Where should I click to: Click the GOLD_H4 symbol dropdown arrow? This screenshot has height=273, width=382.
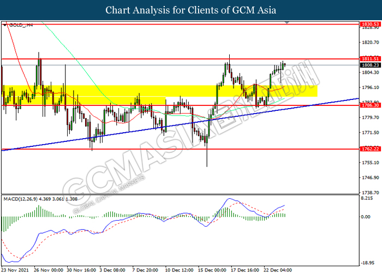click(4, 25)
